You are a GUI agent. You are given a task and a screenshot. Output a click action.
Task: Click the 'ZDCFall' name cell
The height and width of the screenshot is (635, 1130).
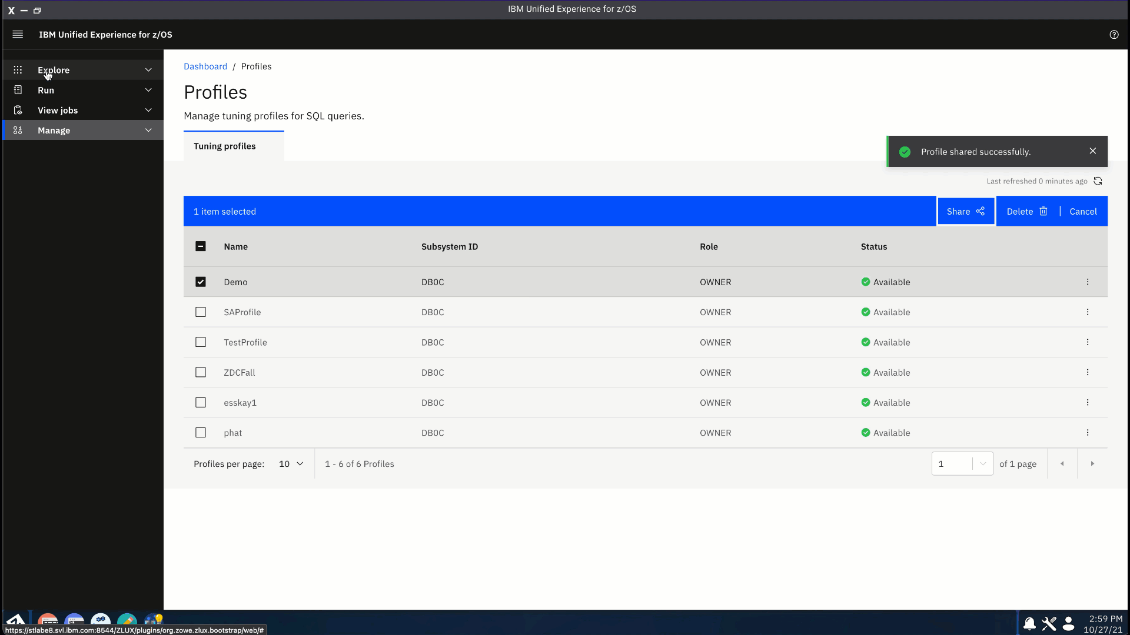[x=240, y=373]
